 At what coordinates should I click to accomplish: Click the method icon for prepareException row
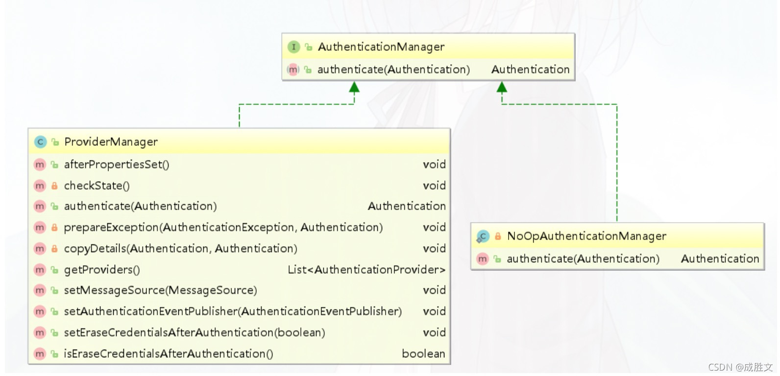tap(40, 228)
